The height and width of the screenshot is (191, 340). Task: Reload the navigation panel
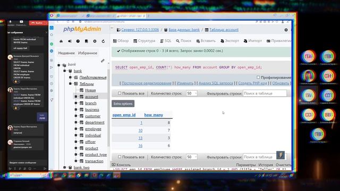[103, 41]
